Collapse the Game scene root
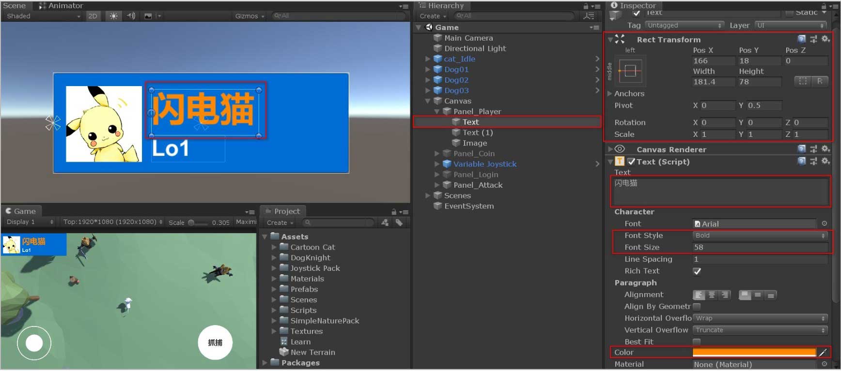 419,28
